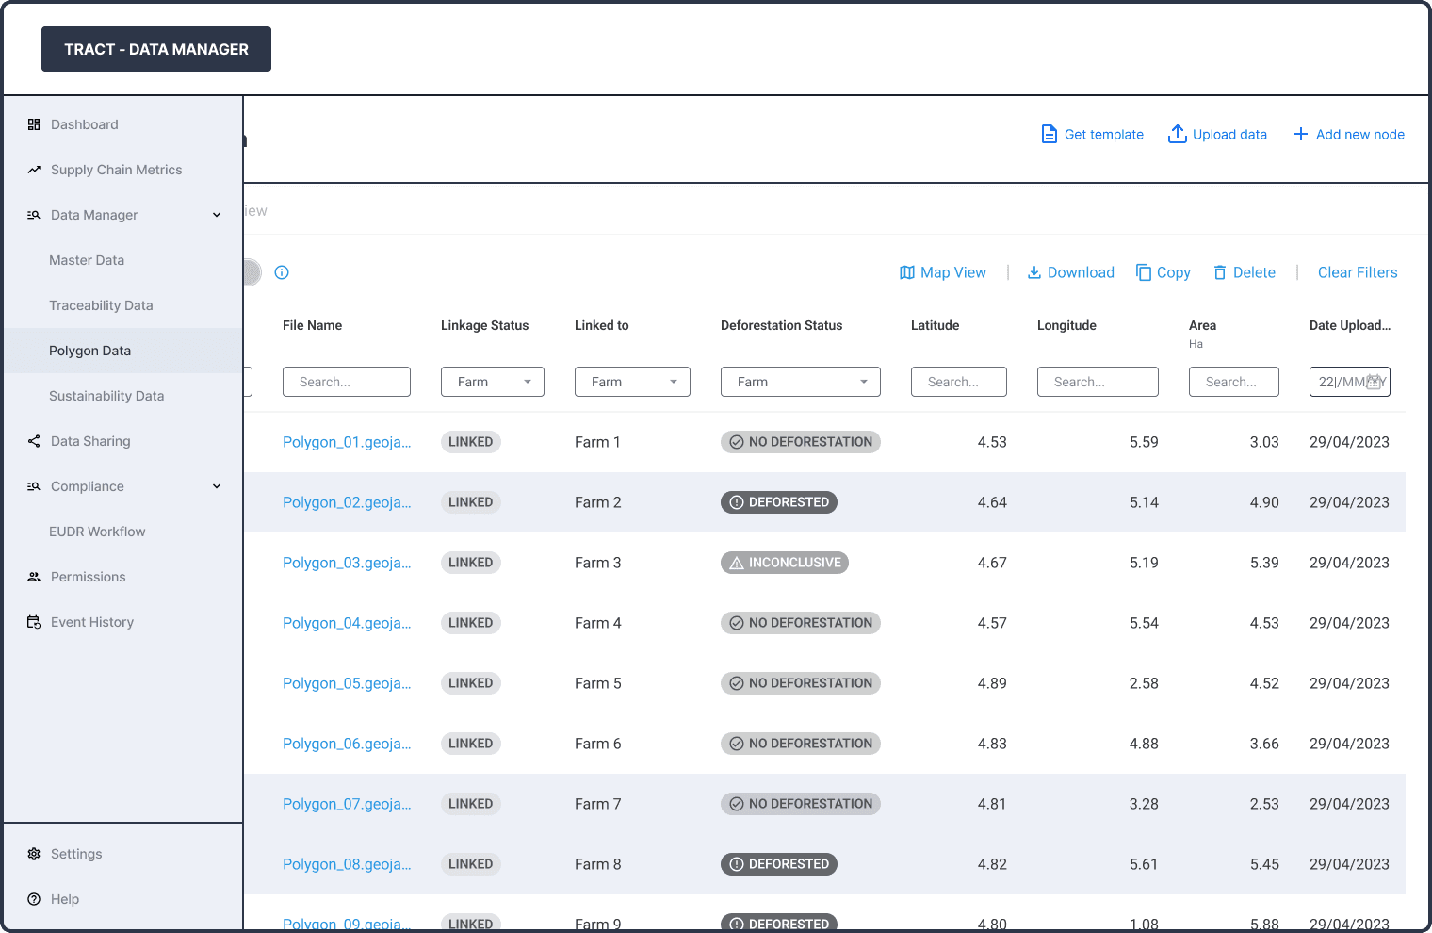
Task: Collapse the Compliance section chevron
Action: pos(217,486)
